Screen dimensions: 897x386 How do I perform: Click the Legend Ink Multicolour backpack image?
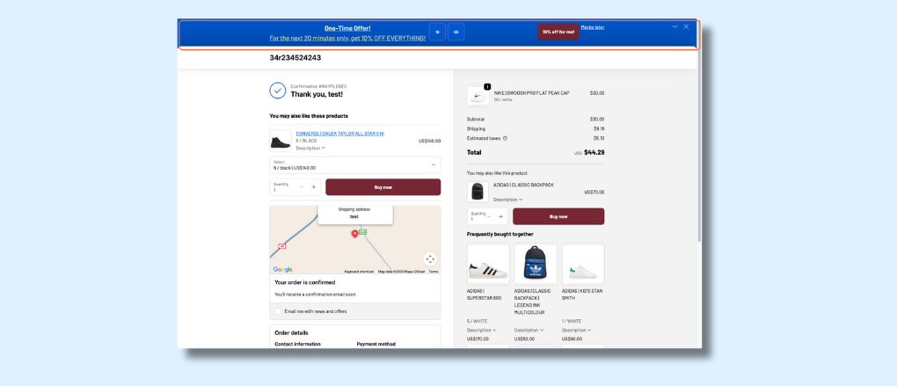536,264
